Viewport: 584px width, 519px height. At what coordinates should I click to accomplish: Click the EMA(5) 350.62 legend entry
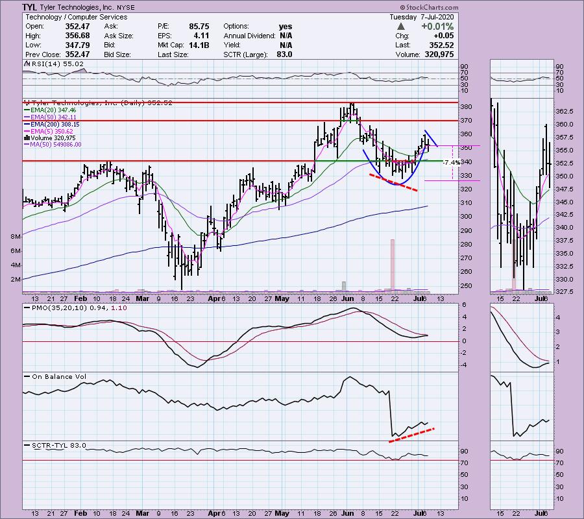49,131
